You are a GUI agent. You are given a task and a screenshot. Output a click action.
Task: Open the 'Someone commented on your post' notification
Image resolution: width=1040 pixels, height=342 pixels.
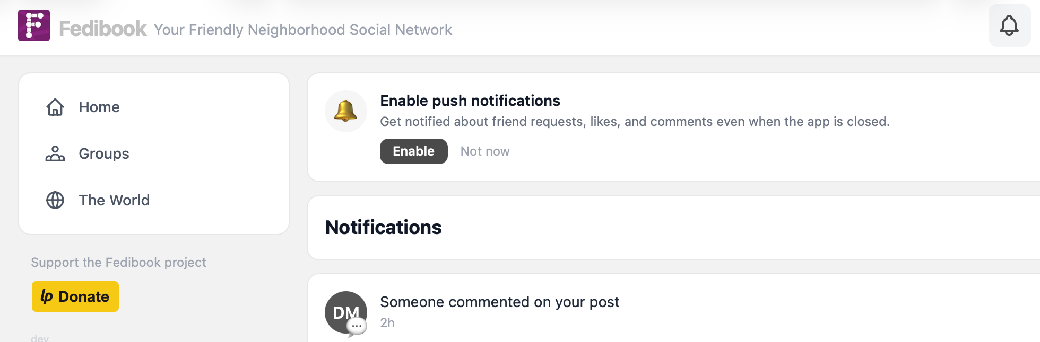click(499, 302)
